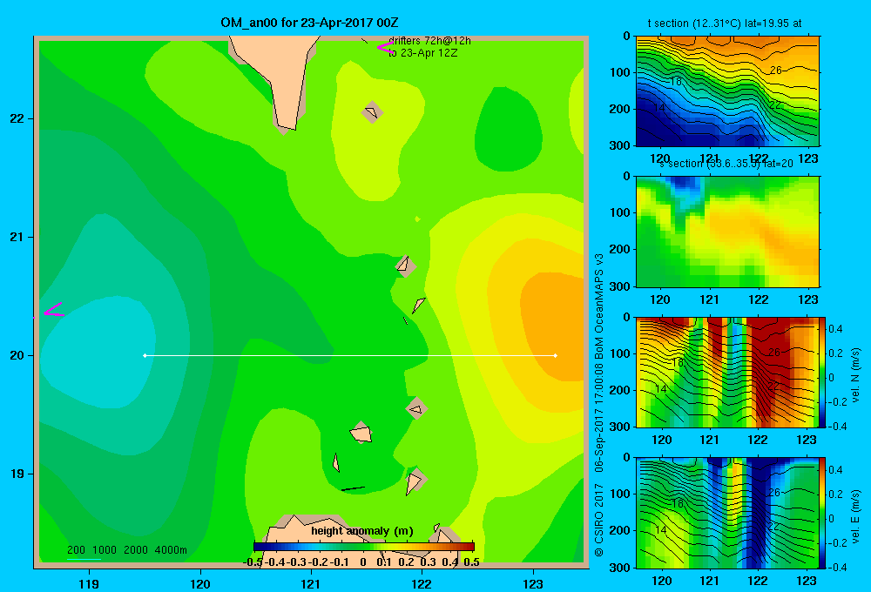Click longitude label 121 under the main map
Screen dimensions: 871x592
(311, 583)
